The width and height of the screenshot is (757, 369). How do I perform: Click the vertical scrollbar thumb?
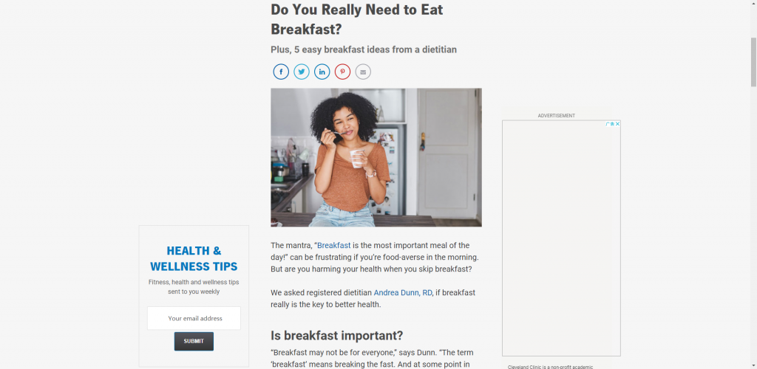tap(753, 62)
